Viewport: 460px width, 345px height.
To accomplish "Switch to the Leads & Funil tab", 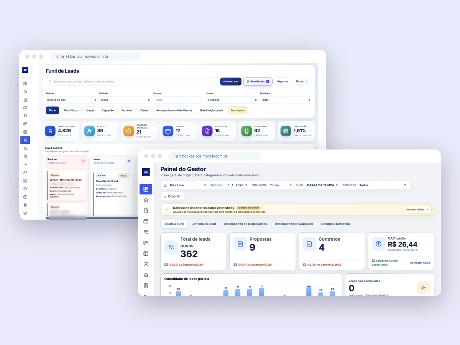I will (x=174, y=224).
